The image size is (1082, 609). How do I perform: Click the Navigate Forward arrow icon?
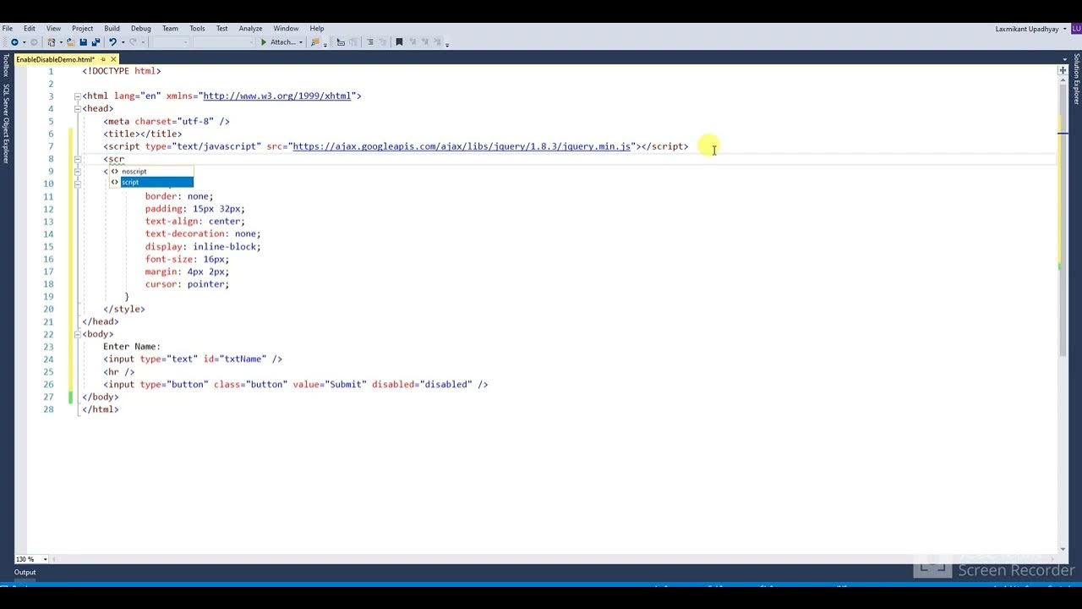click(34, 42)
